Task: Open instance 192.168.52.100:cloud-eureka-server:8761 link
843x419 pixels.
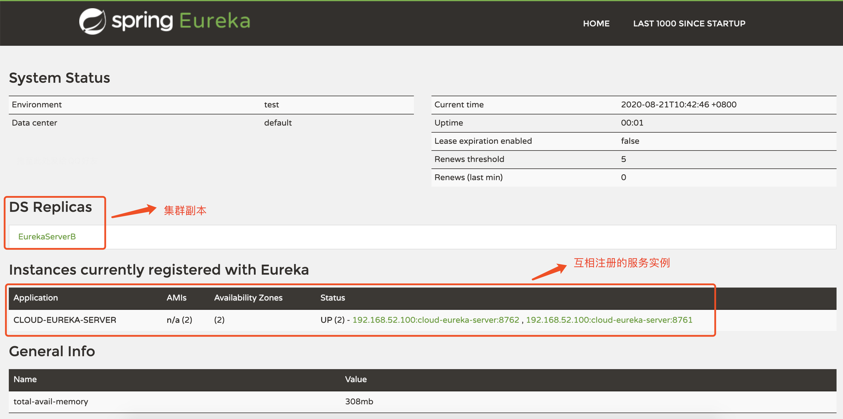Action: click(x=609, y=320)
